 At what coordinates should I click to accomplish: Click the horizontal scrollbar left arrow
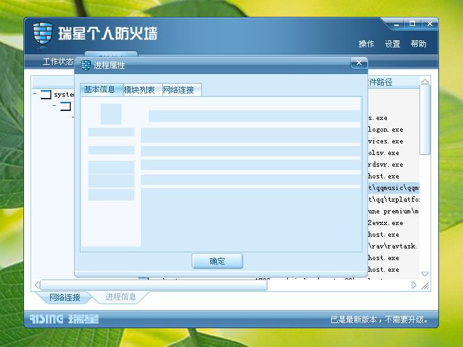(x=37, y=285)
